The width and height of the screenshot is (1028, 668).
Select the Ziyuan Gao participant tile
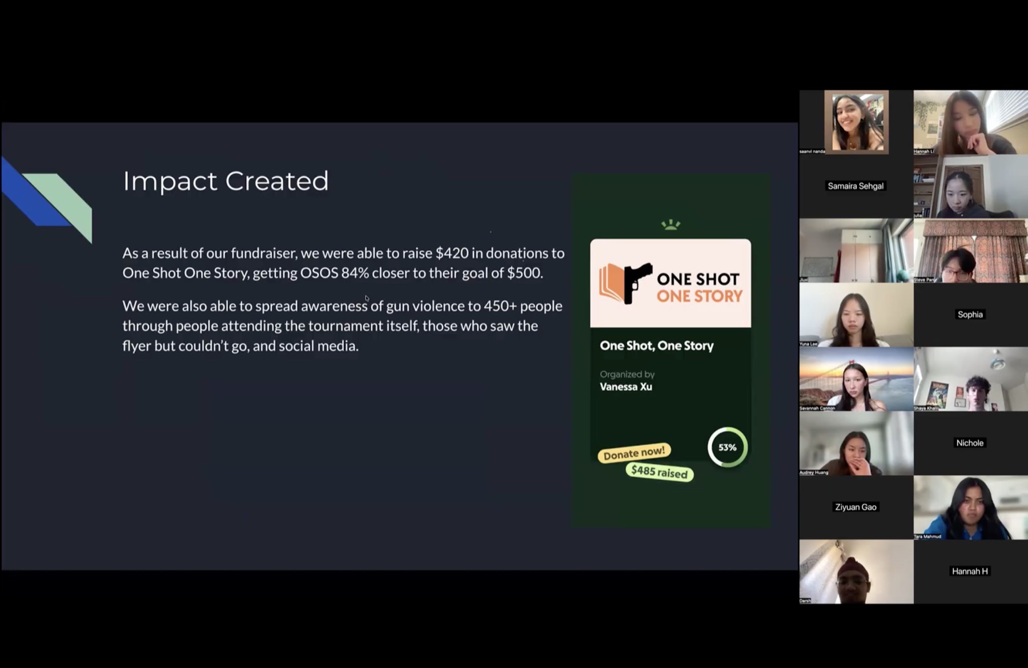click(856, 508)
